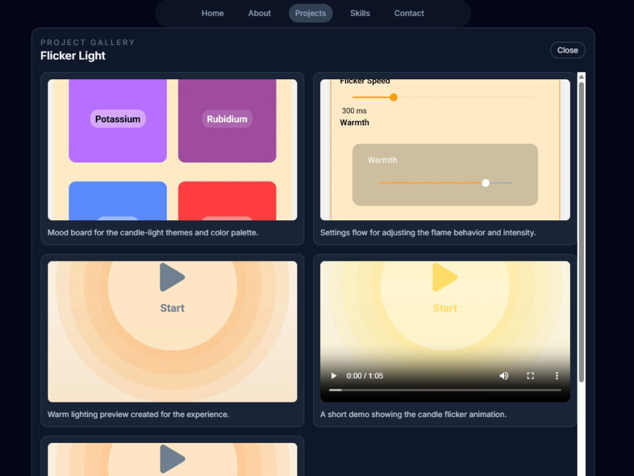This screenshot has width=634, height=476.
Task: Click the gray 'Start' label in warm preview
Action: coord(172,308)
